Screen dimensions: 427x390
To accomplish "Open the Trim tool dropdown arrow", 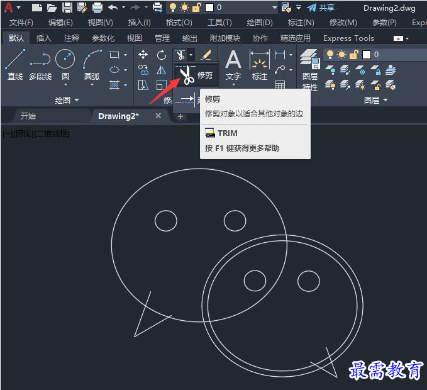I will click(191, 55).
